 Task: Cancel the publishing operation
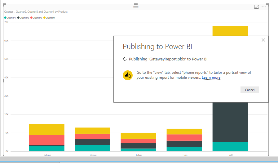(x=249, y=90)
